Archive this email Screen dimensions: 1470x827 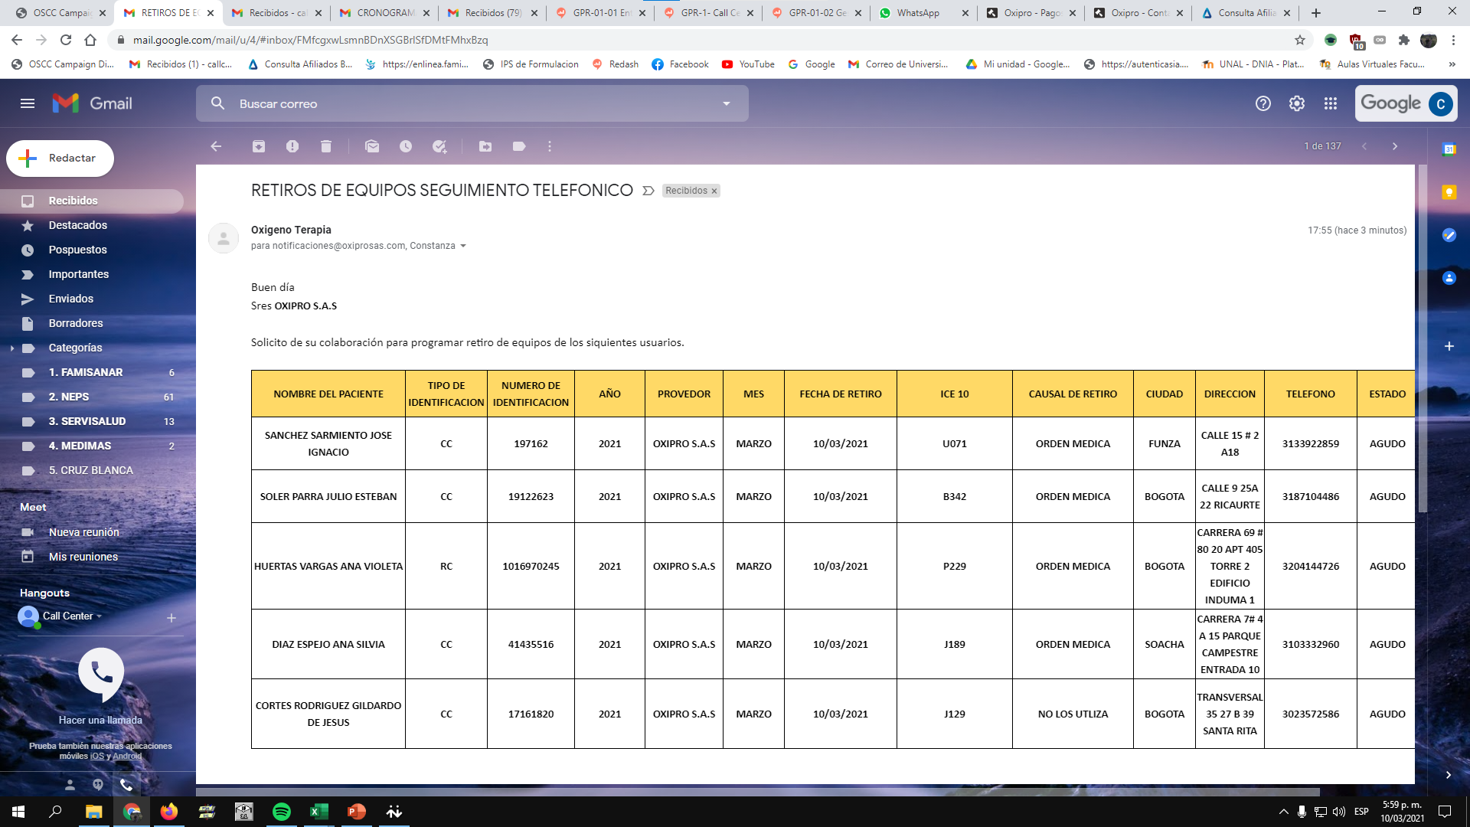[x=259, y=146]
